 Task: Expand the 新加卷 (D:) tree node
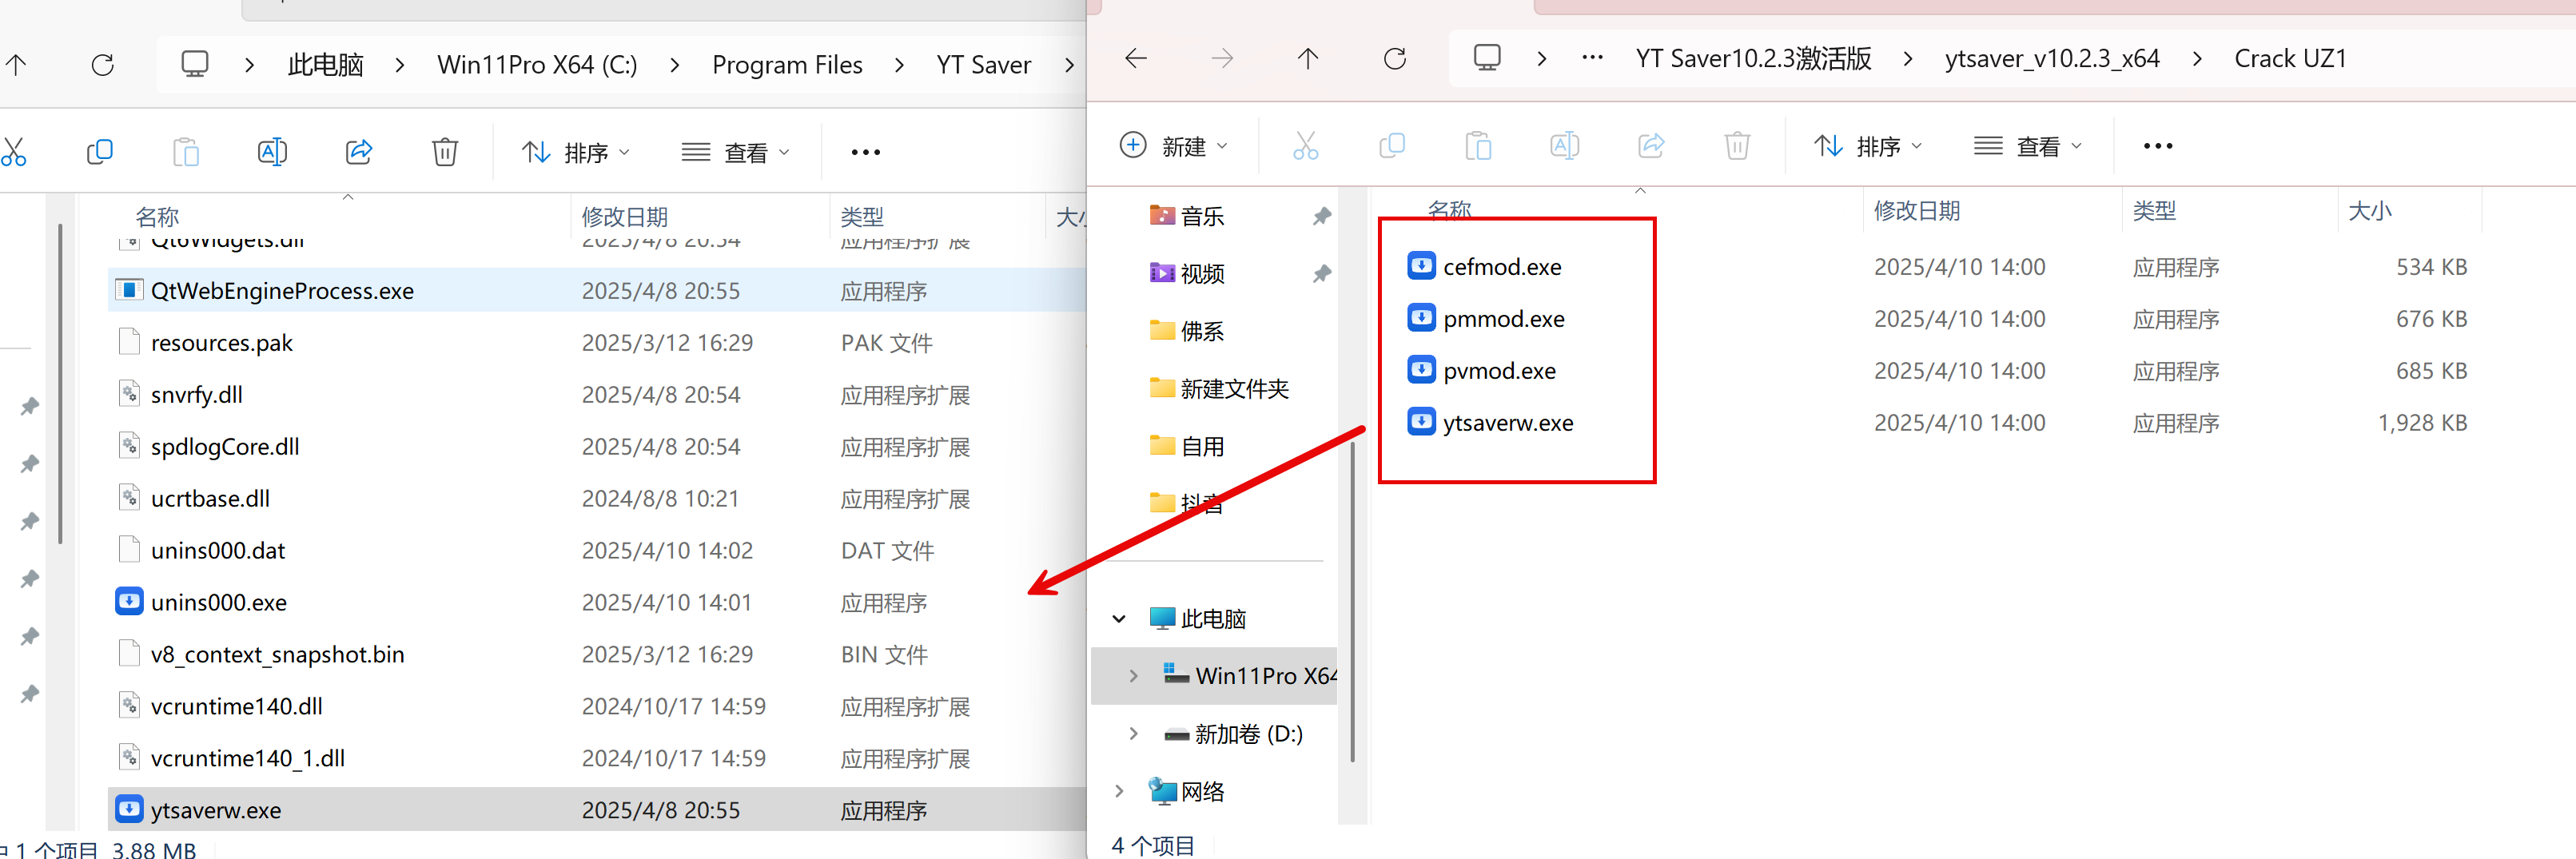(x=1133, y=734)
